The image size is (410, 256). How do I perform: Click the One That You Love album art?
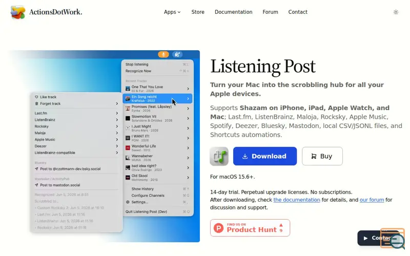tap(128, 89)
